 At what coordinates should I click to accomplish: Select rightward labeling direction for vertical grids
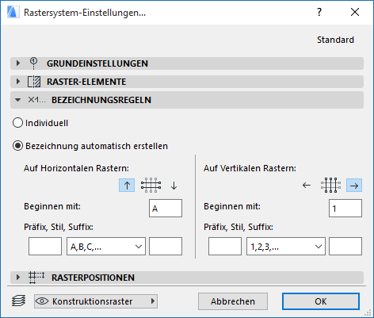pyautogui.click(x=354, y=186)
